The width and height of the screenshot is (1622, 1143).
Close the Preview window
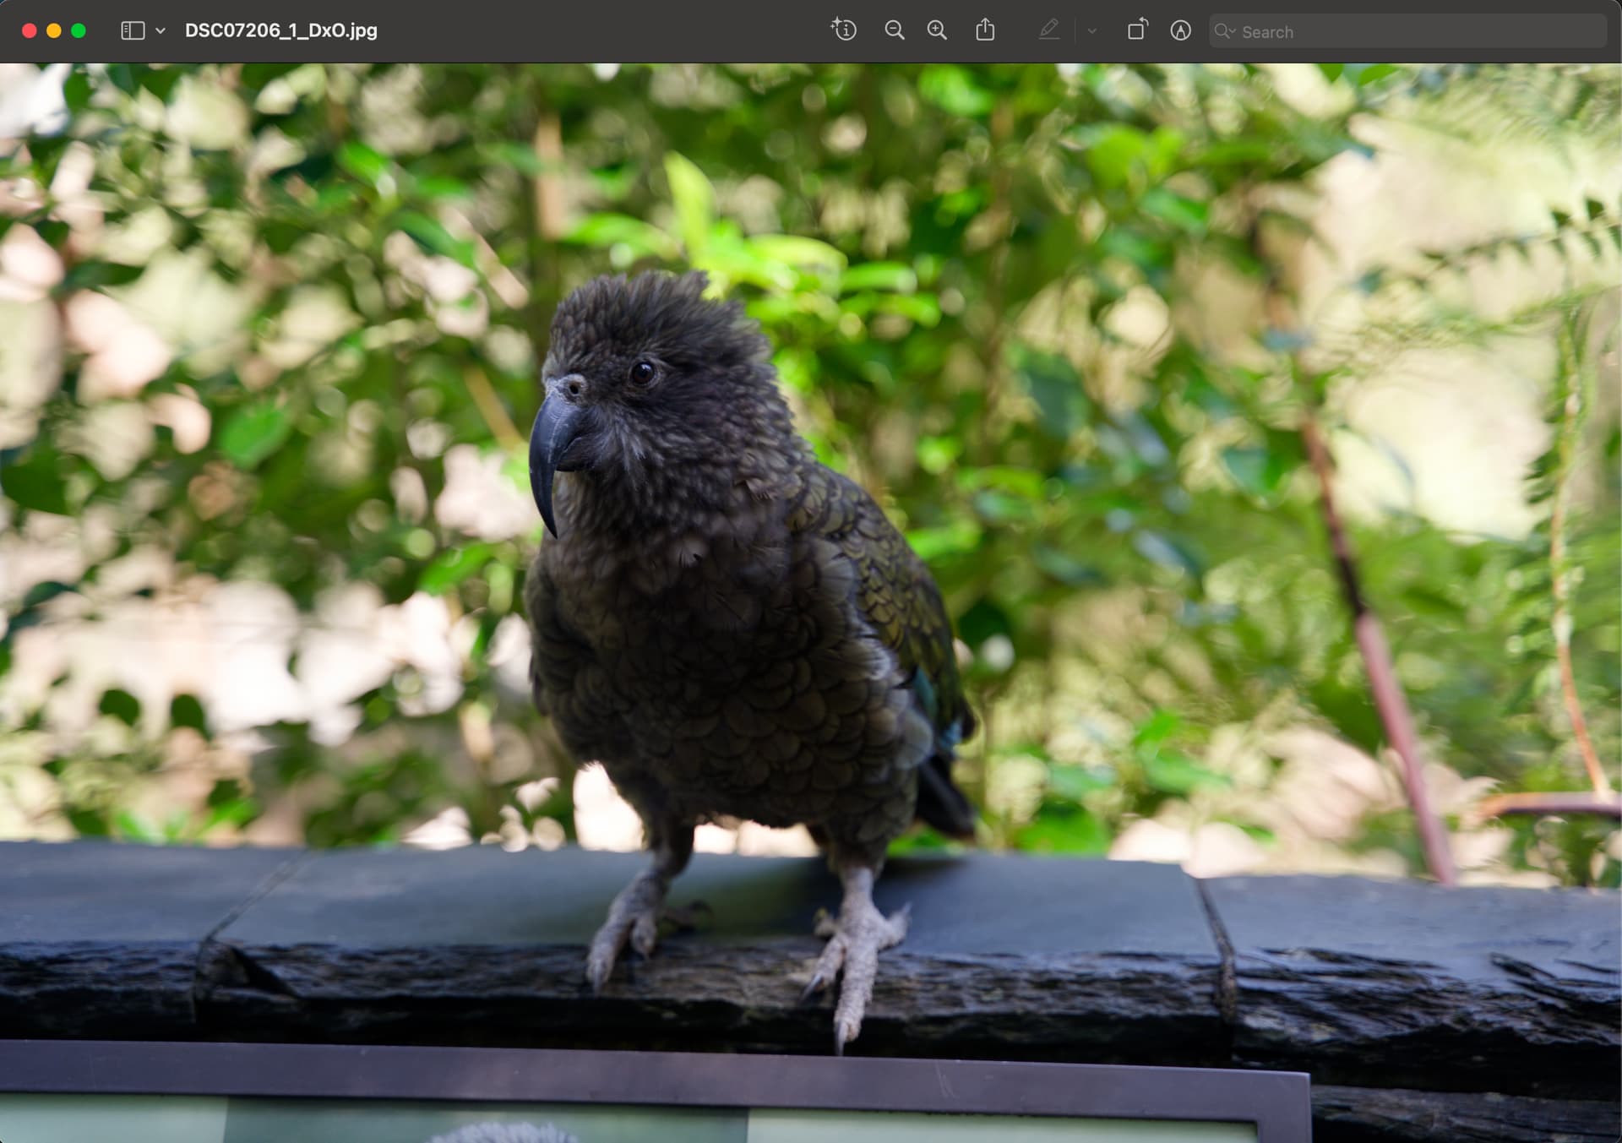coord(29,31)
